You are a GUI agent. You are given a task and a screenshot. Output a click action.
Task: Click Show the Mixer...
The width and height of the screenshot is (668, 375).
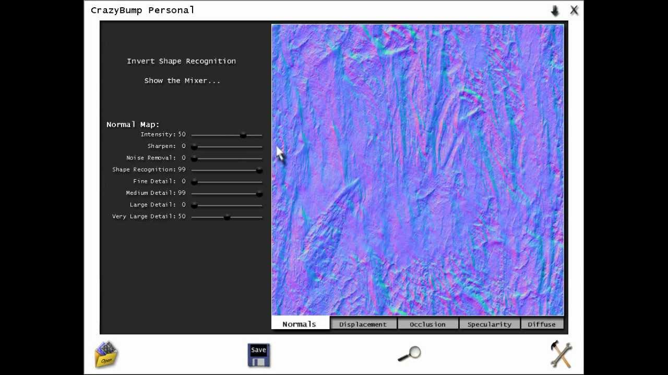tap(182, 81)
